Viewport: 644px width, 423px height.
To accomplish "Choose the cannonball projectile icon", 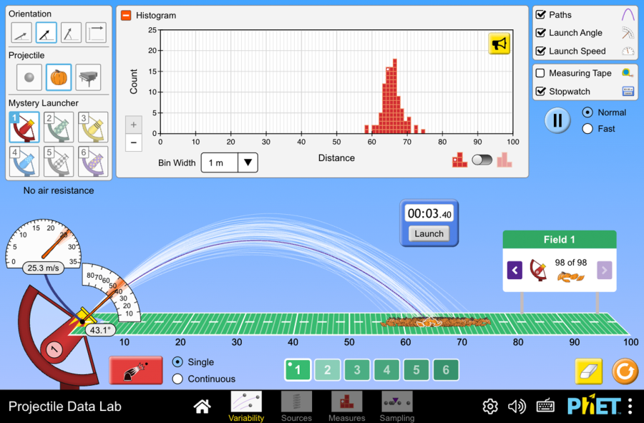I will 29,77.
